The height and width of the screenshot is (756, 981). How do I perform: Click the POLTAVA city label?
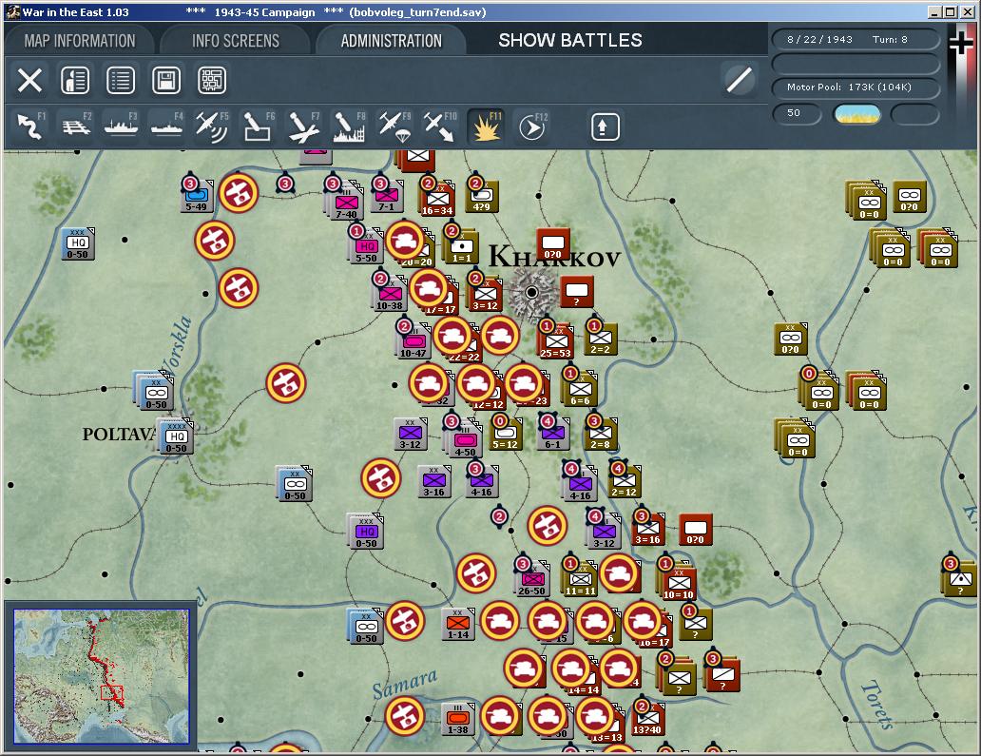[x=119, y=434]
